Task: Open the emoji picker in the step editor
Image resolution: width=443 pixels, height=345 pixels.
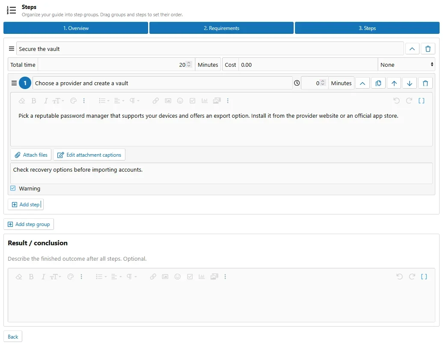Action: tap(180, 101)
